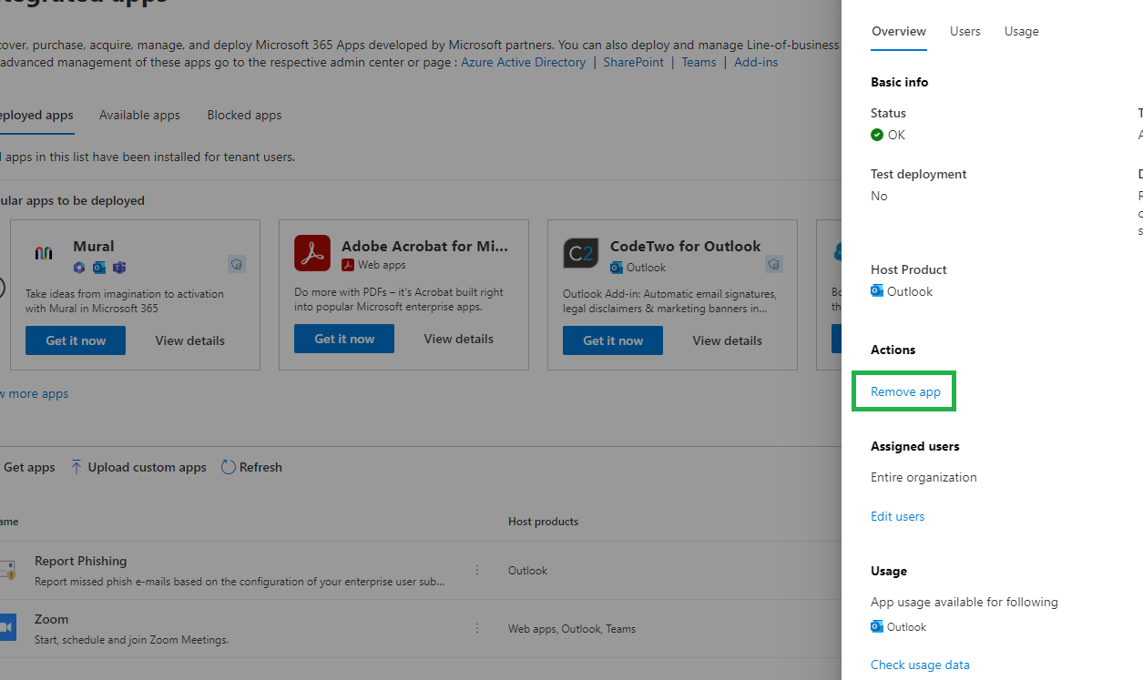Click the Adobe Acrobat app icon
Image resolution: width=1143 pixels, height=680 pixels.
[312, 252]
